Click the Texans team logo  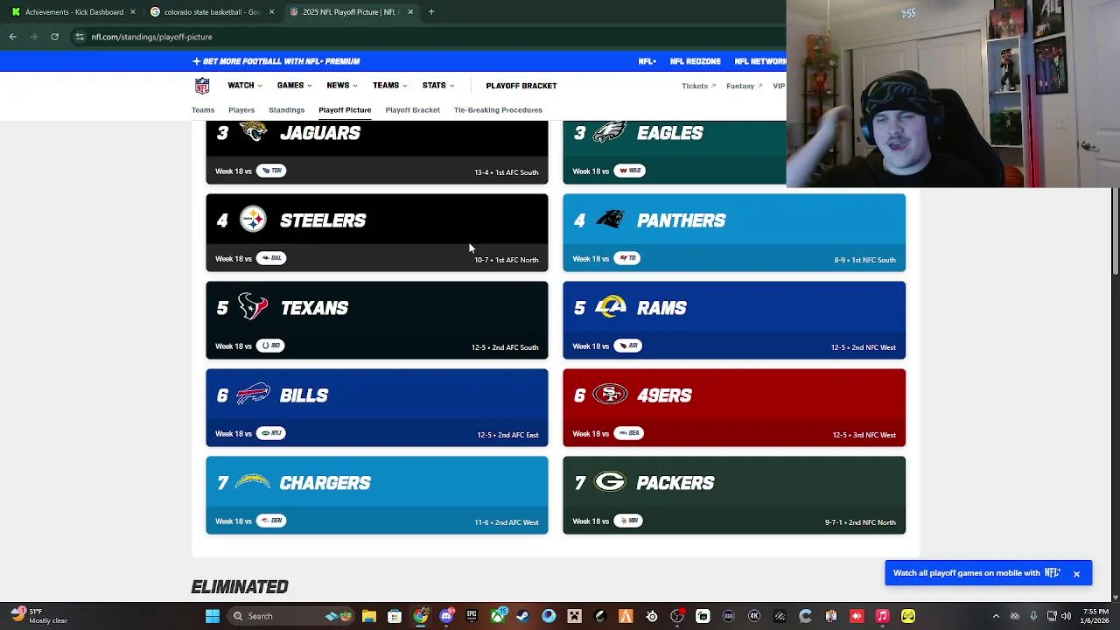coord(253,307)
